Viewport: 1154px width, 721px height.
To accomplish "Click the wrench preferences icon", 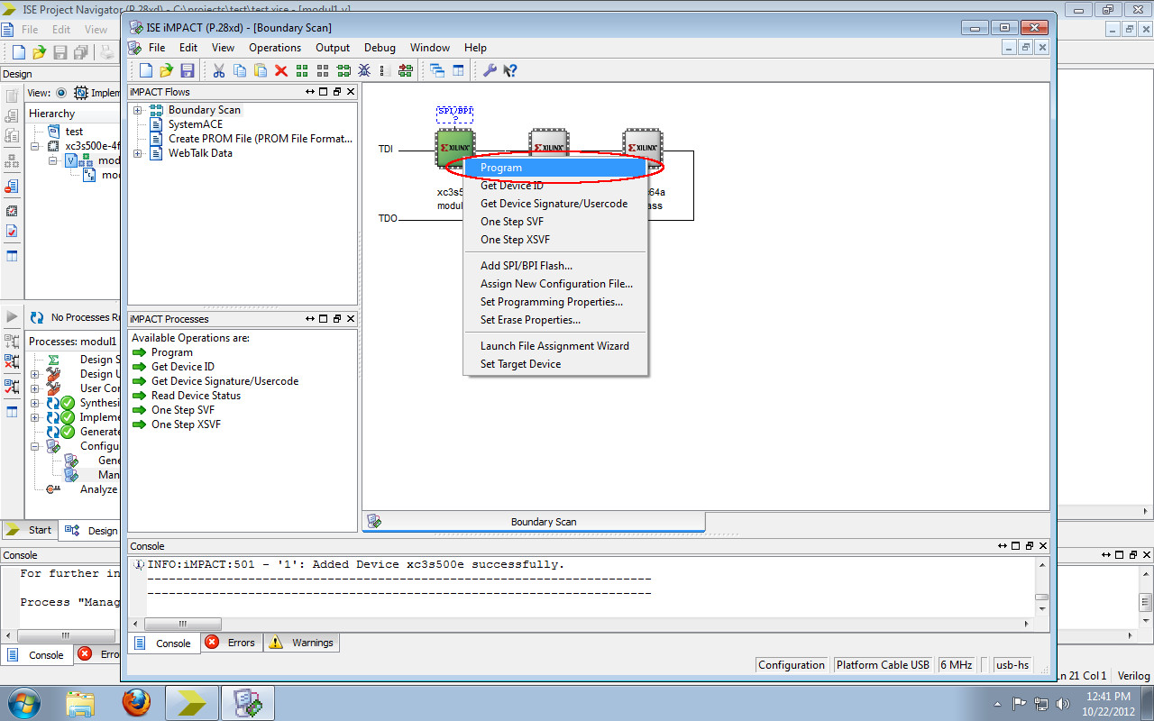I will [x=489, y=69].
